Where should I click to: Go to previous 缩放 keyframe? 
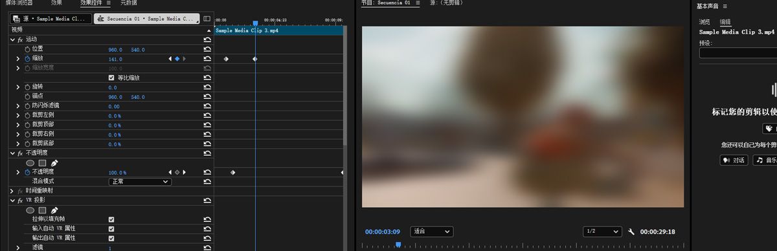pyautogui.click(x=170, y=59)
